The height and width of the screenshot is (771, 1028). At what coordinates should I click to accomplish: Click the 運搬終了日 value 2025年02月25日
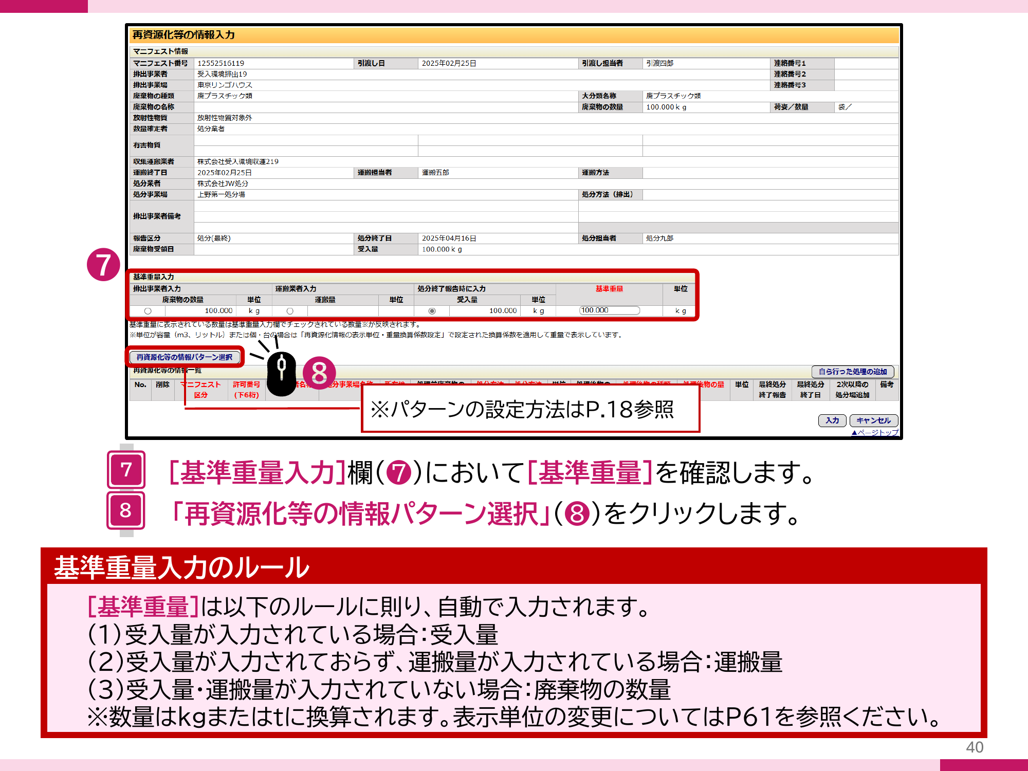point(225,173)
